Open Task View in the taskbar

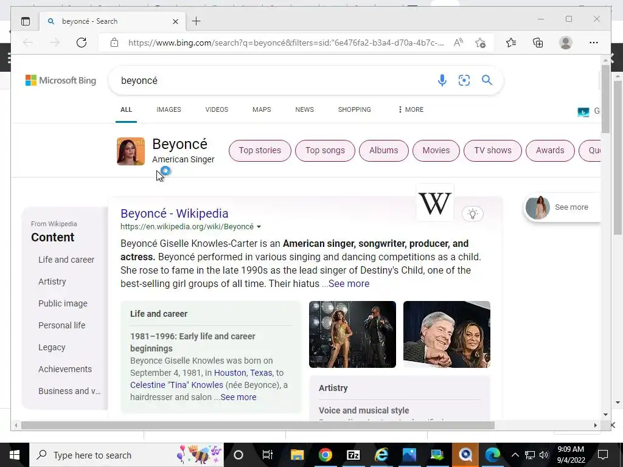268,455
